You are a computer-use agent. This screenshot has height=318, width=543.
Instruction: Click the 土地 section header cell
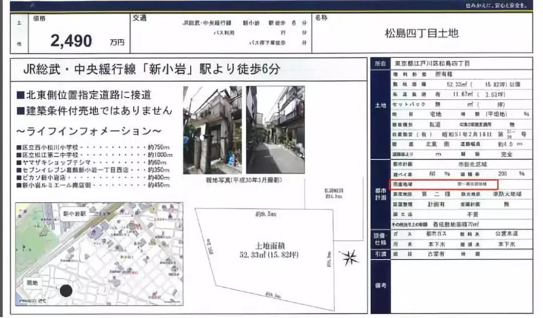tap(380, 106)
